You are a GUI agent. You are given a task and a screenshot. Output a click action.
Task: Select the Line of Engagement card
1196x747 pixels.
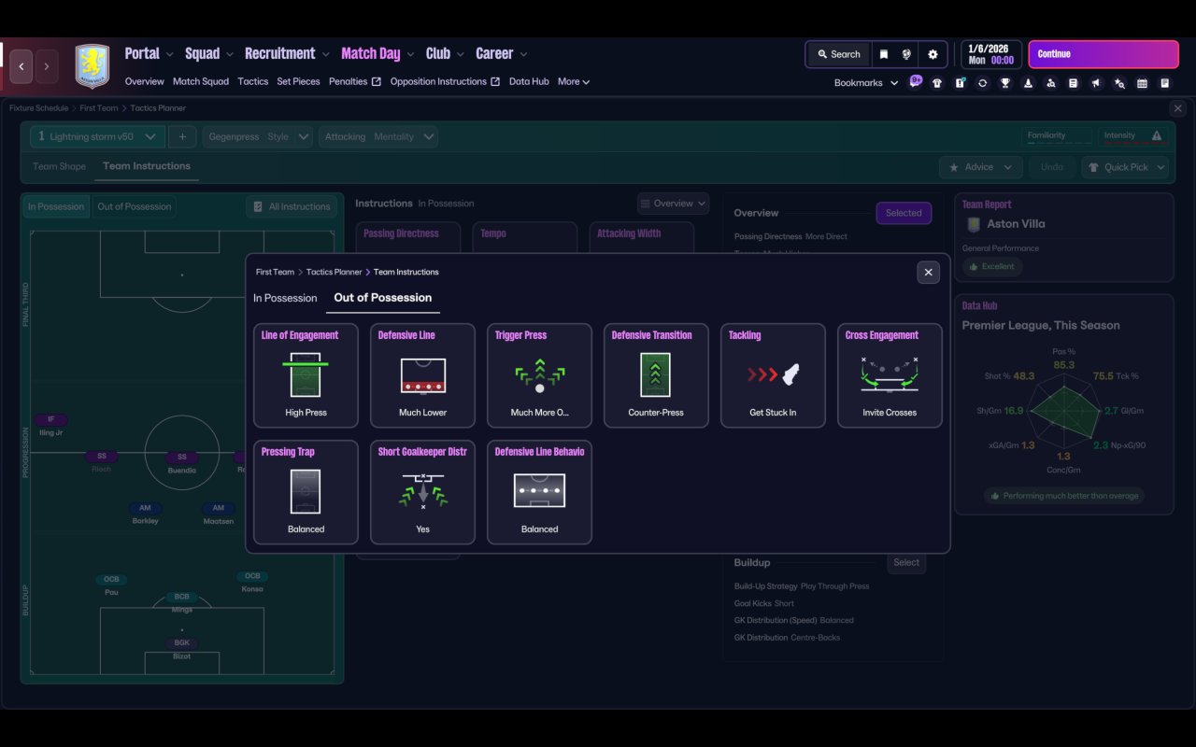pyautogui.click(x=306, y=375)
